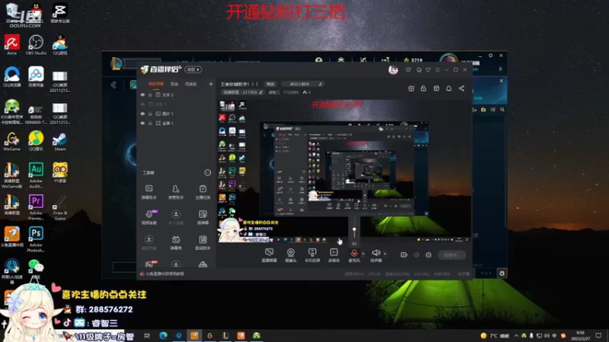
Task: Toggle the lock on 文本 1 layer
Action: 150,104
